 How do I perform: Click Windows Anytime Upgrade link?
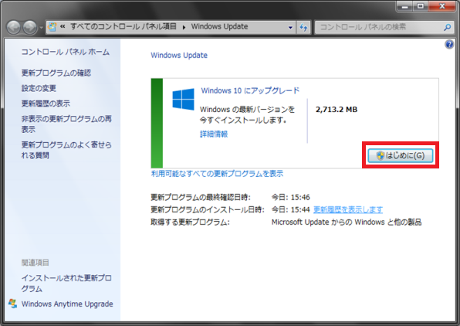[67, 304]
